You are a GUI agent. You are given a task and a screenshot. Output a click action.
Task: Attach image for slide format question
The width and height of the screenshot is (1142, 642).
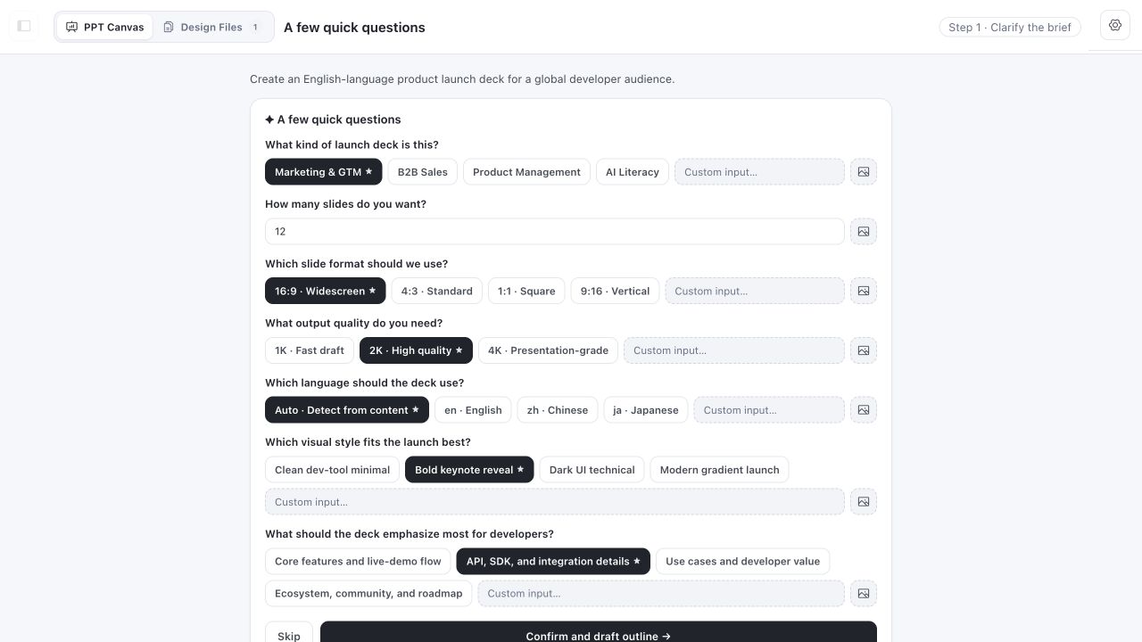864,291
